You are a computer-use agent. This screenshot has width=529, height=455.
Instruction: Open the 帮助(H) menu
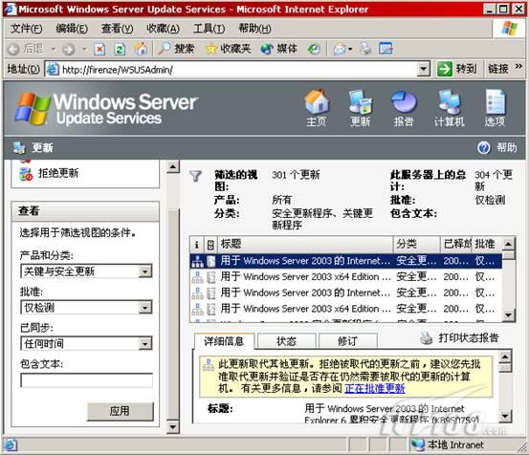pyautogui.click(x=254, y=29)
